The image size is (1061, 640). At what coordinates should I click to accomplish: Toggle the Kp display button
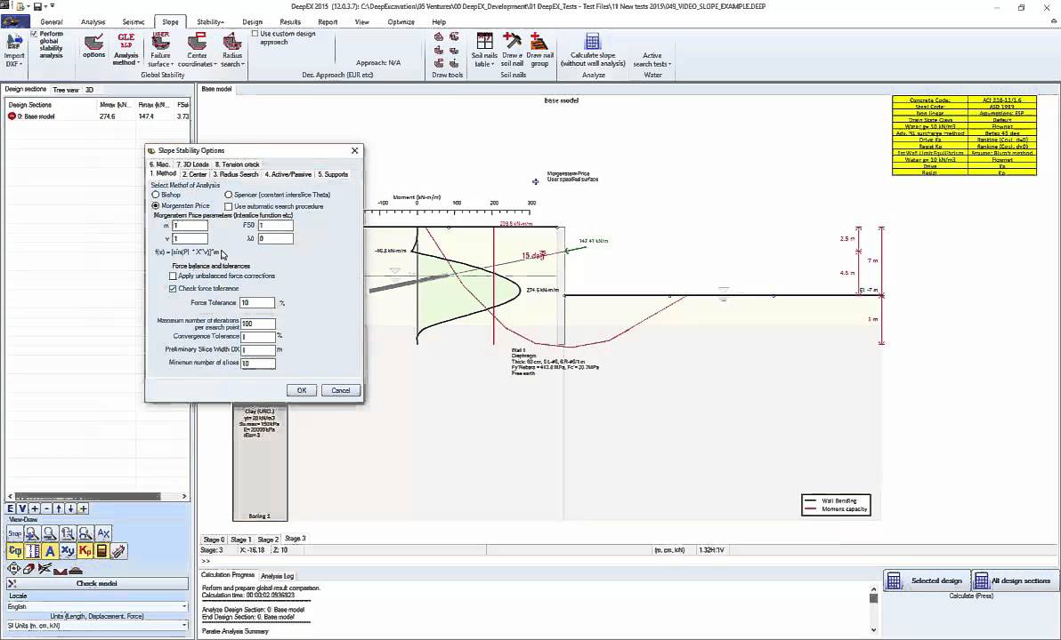85,551
